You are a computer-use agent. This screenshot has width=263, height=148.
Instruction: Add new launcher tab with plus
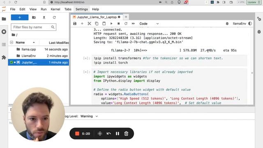point(126,17)
